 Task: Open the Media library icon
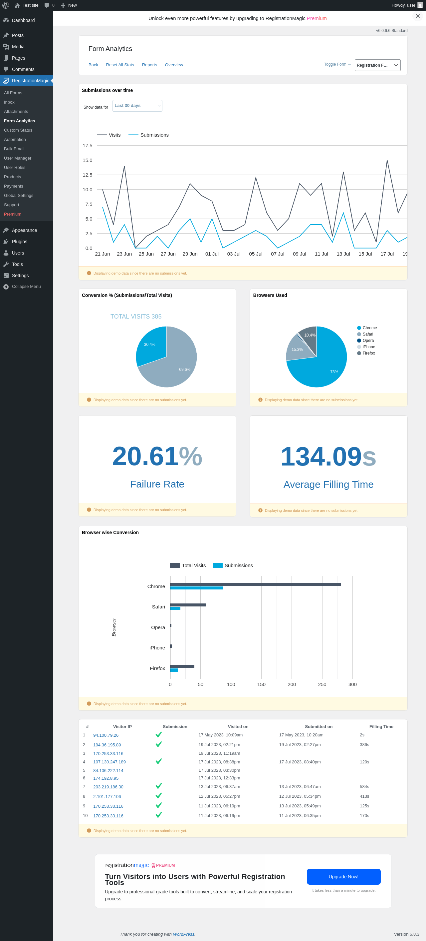point(6,47)
